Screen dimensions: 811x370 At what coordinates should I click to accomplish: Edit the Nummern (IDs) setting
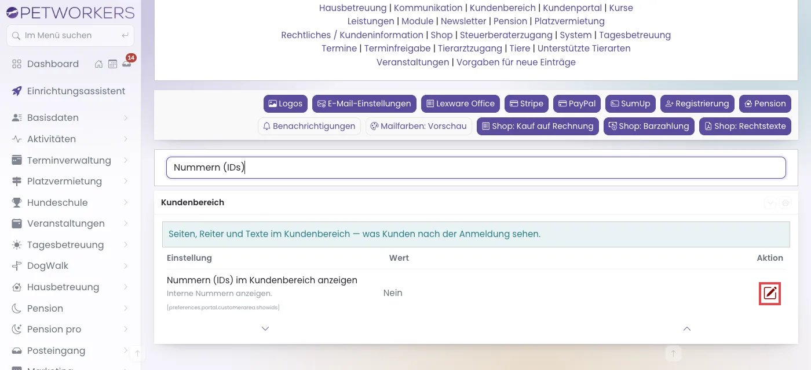pyautogui.click(x=770, y=294)
